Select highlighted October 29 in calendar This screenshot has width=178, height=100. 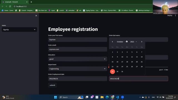[112, 72]
